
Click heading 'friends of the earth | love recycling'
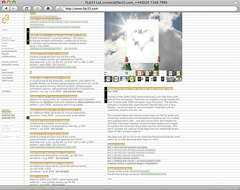140,89
